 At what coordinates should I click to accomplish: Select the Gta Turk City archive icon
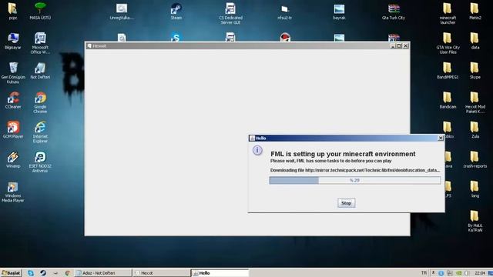coord(394,12)
